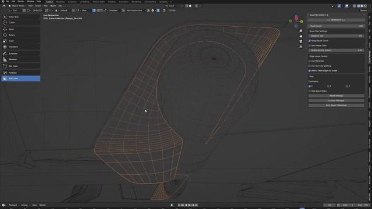Open the Window menu

(30, 1)
